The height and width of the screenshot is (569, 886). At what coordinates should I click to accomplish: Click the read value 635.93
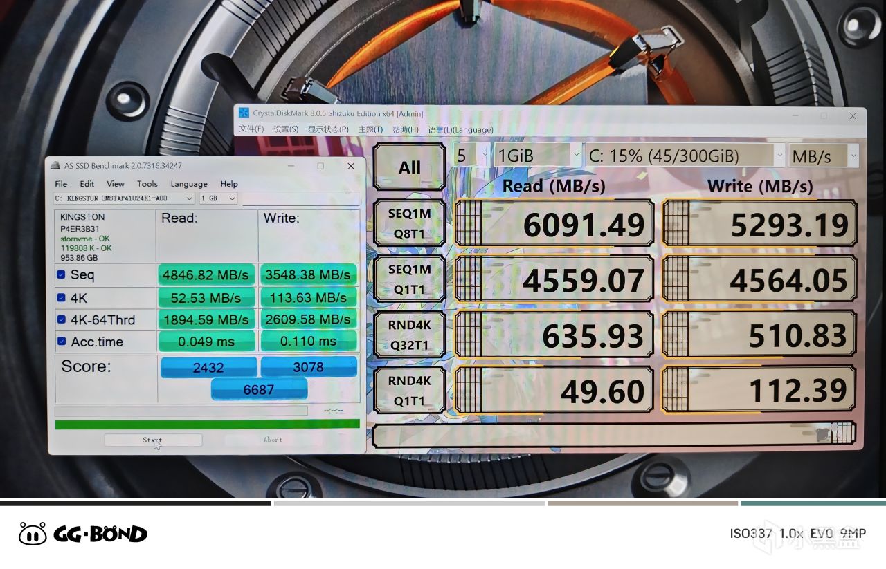(x=554, y=335)
